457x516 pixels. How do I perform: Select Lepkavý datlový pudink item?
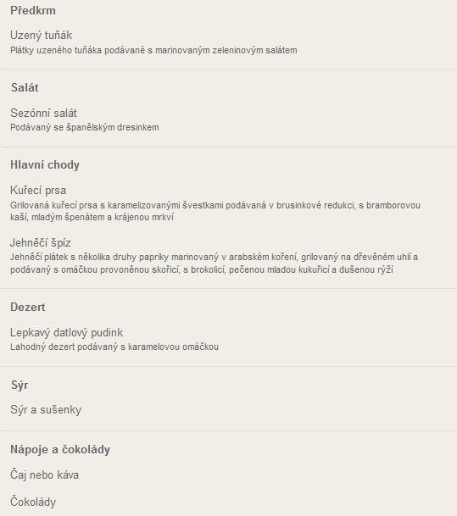click(x=66, y=332)
